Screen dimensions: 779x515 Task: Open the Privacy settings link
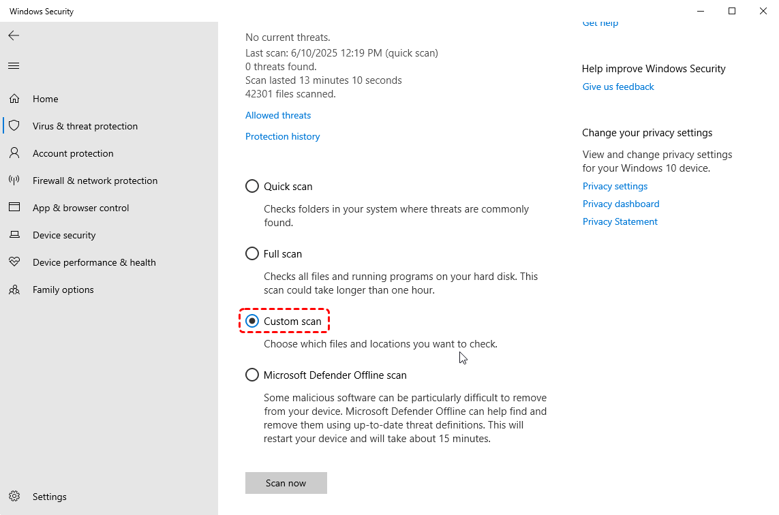click(x=615, y=186)
